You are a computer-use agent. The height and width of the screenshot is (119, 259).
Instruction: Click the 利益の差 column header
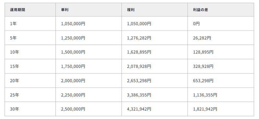221,10
